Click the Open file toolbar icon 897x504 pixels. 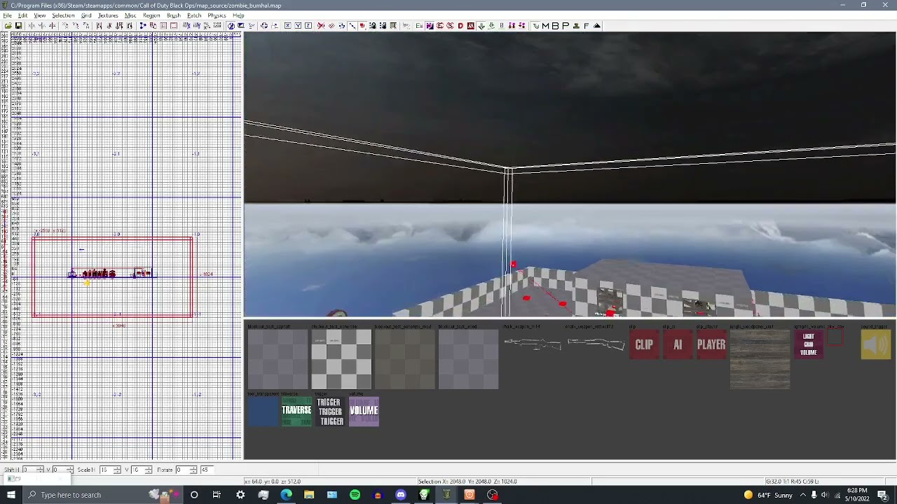[x=8, y=26]
